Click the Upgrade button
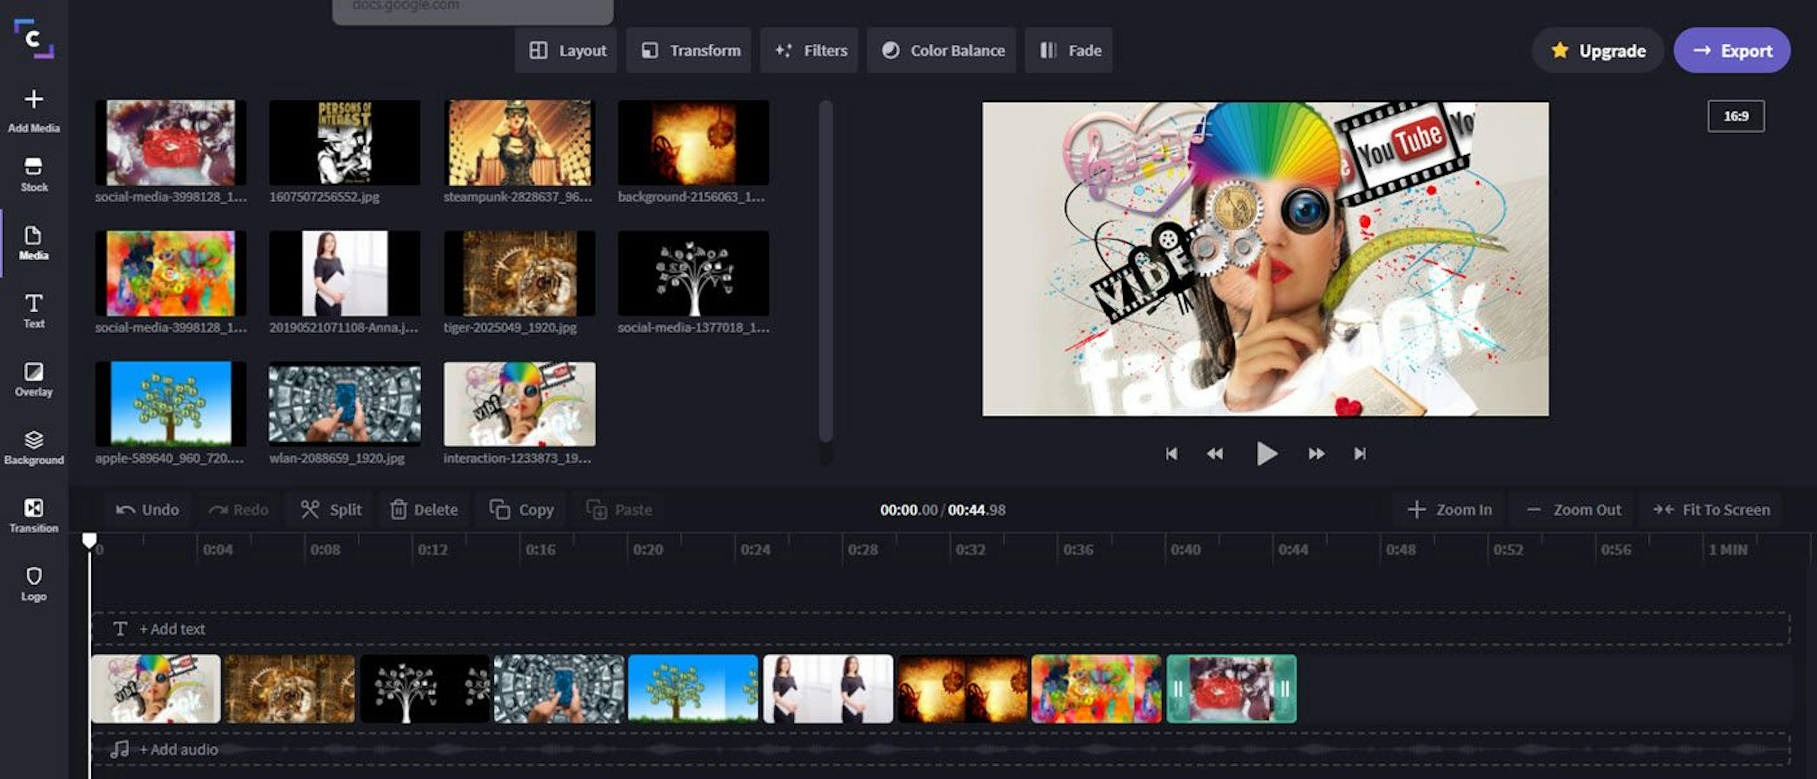Screen dimensions: 1817x779 [1598, 50]
